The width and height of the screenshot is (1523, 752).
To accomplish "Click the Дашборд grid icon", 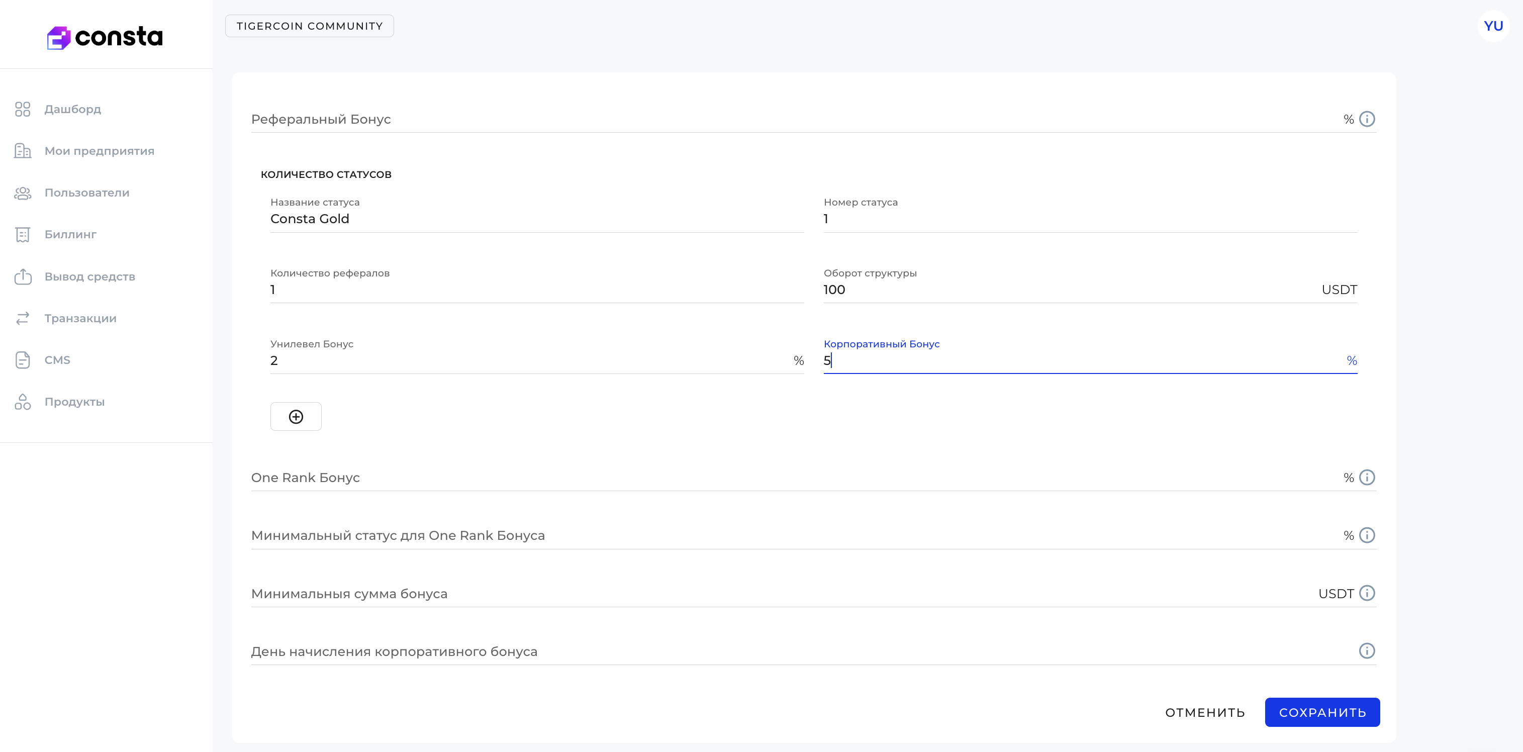I will point(23,110).
